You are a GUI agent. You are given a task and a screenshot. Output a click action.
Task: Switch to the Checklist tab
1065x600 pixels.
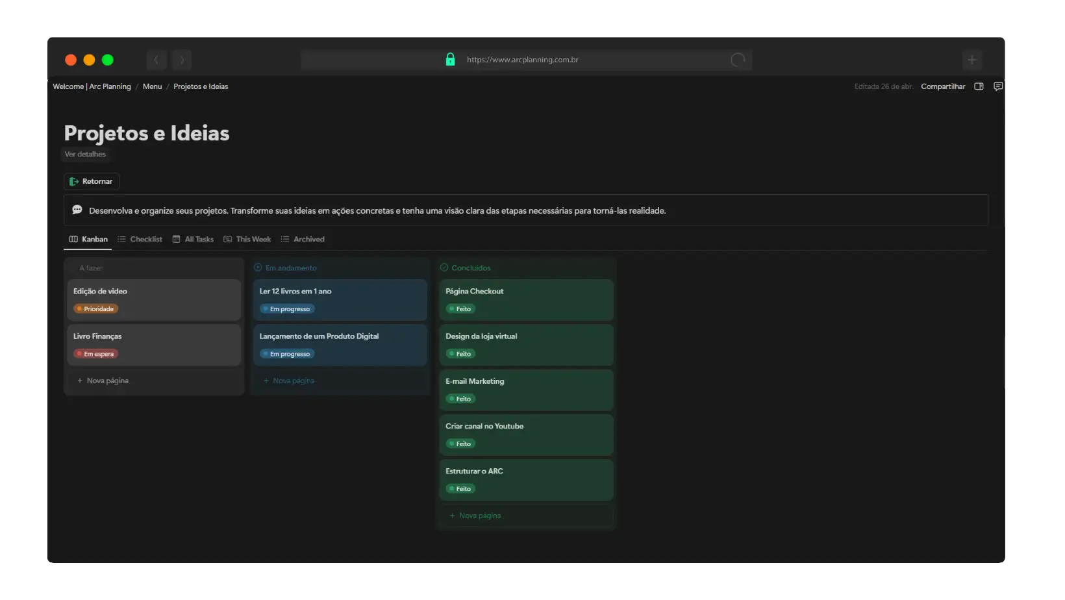[140, 240]
